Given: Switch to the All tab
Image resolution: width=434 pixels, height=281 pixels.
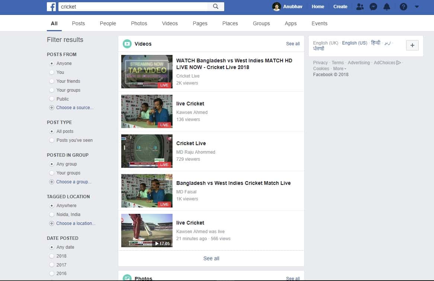Looking at the screenshot, I should click(54, 23).
